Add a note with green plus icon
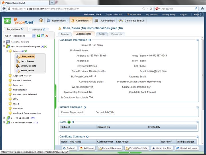206x155 pixels. tap(69, 122)
